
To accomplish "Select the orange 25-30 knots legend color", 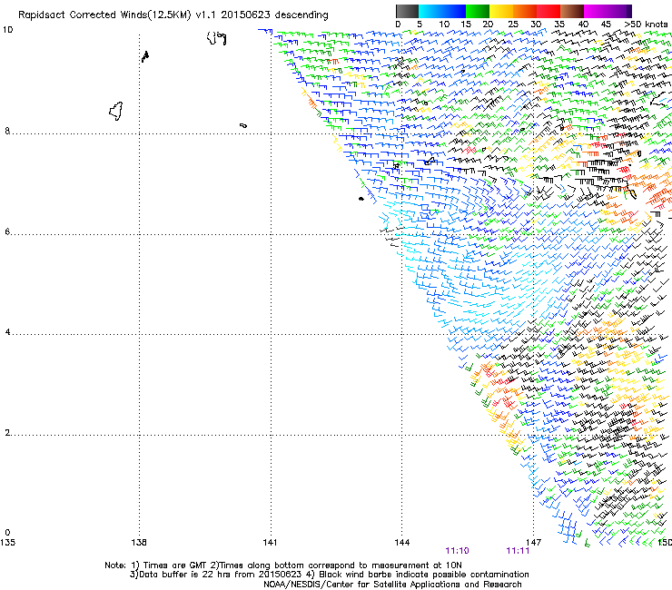I will click(525, 11).
